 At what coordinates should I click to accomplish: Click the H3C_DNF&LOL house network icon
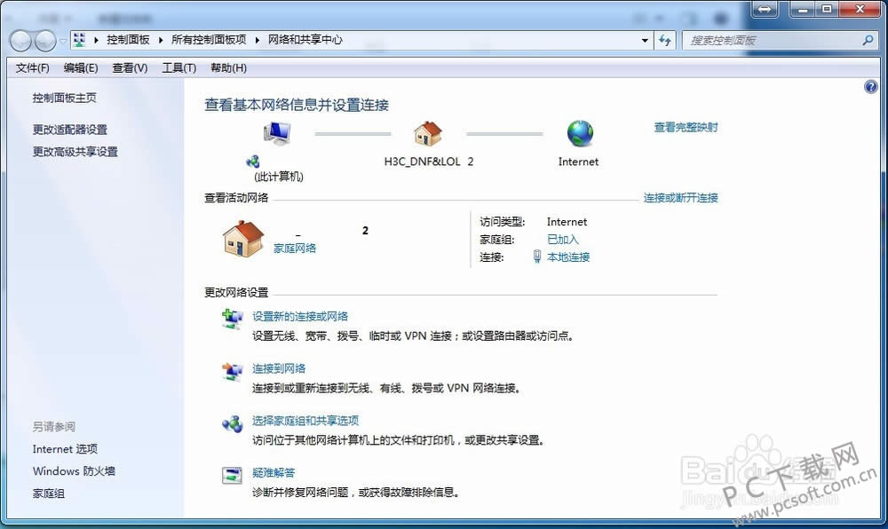tap(427, 134)
